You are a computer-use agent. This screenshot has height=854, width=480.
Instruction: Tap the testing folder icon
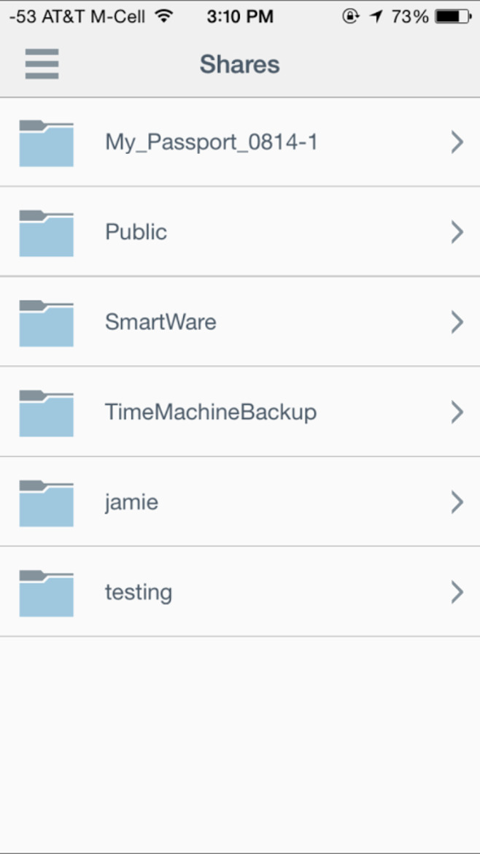pyautogui.click(x=46, y=593)
